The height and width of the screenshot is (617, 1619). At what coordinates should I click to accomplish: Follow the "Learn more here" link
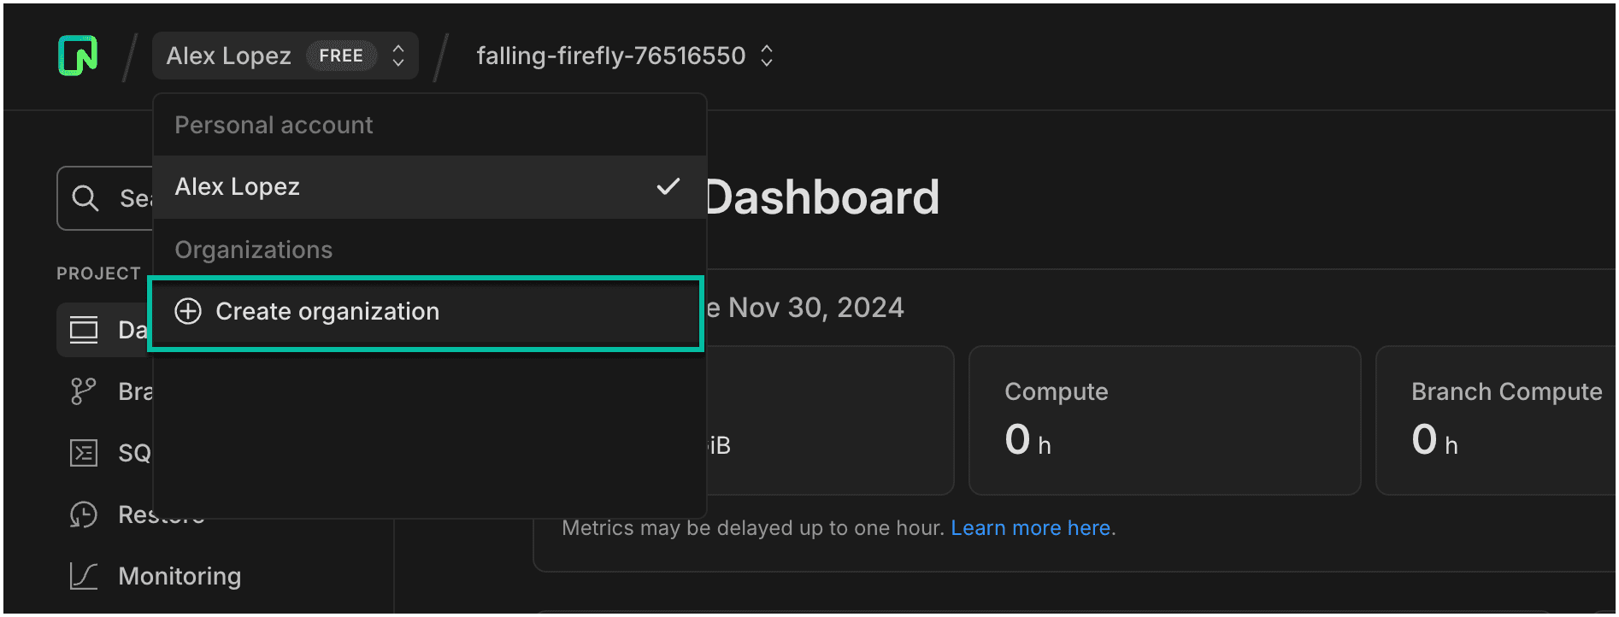pyautogui.click(x=1030, y=528)
